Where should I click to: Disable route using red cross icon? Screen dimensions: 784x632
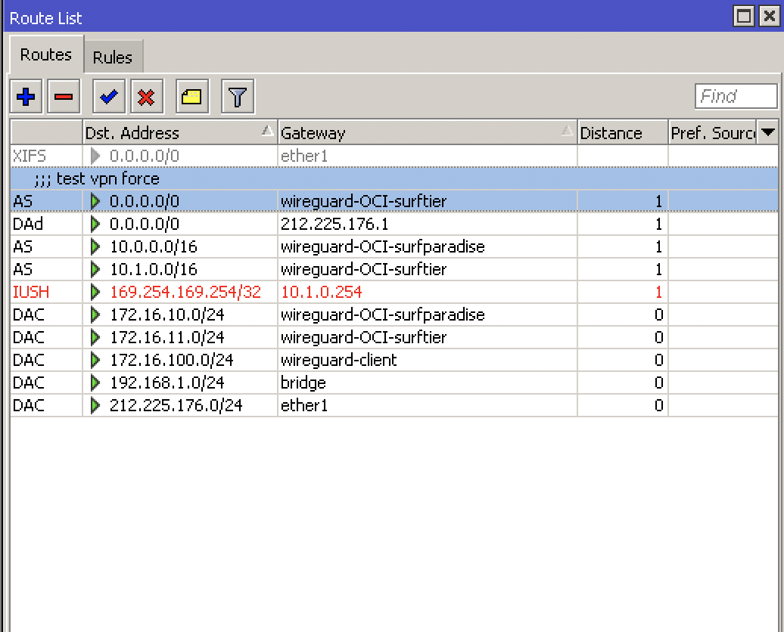(x=147, y=96)
